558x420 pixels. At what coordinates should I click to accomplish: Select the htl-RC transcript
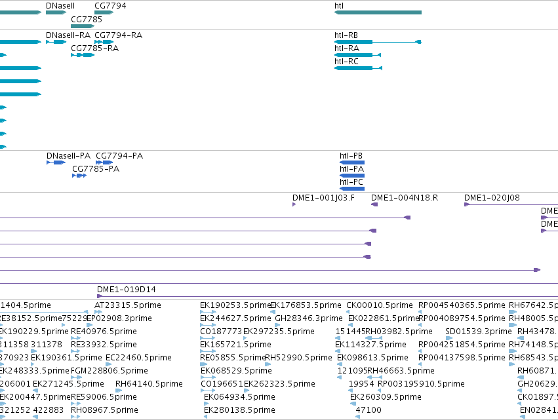[x=359, y=68]
